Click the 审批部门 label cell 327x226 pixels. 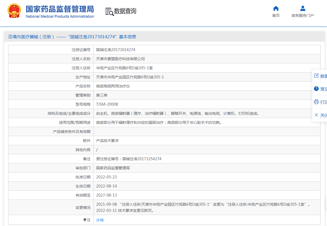click(51, 168)
